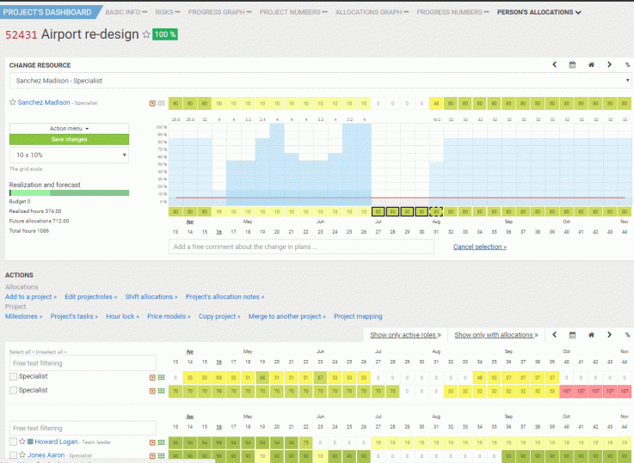
Task: Click the Realization and forecast progress bar
Action: [x=69, y=193]
